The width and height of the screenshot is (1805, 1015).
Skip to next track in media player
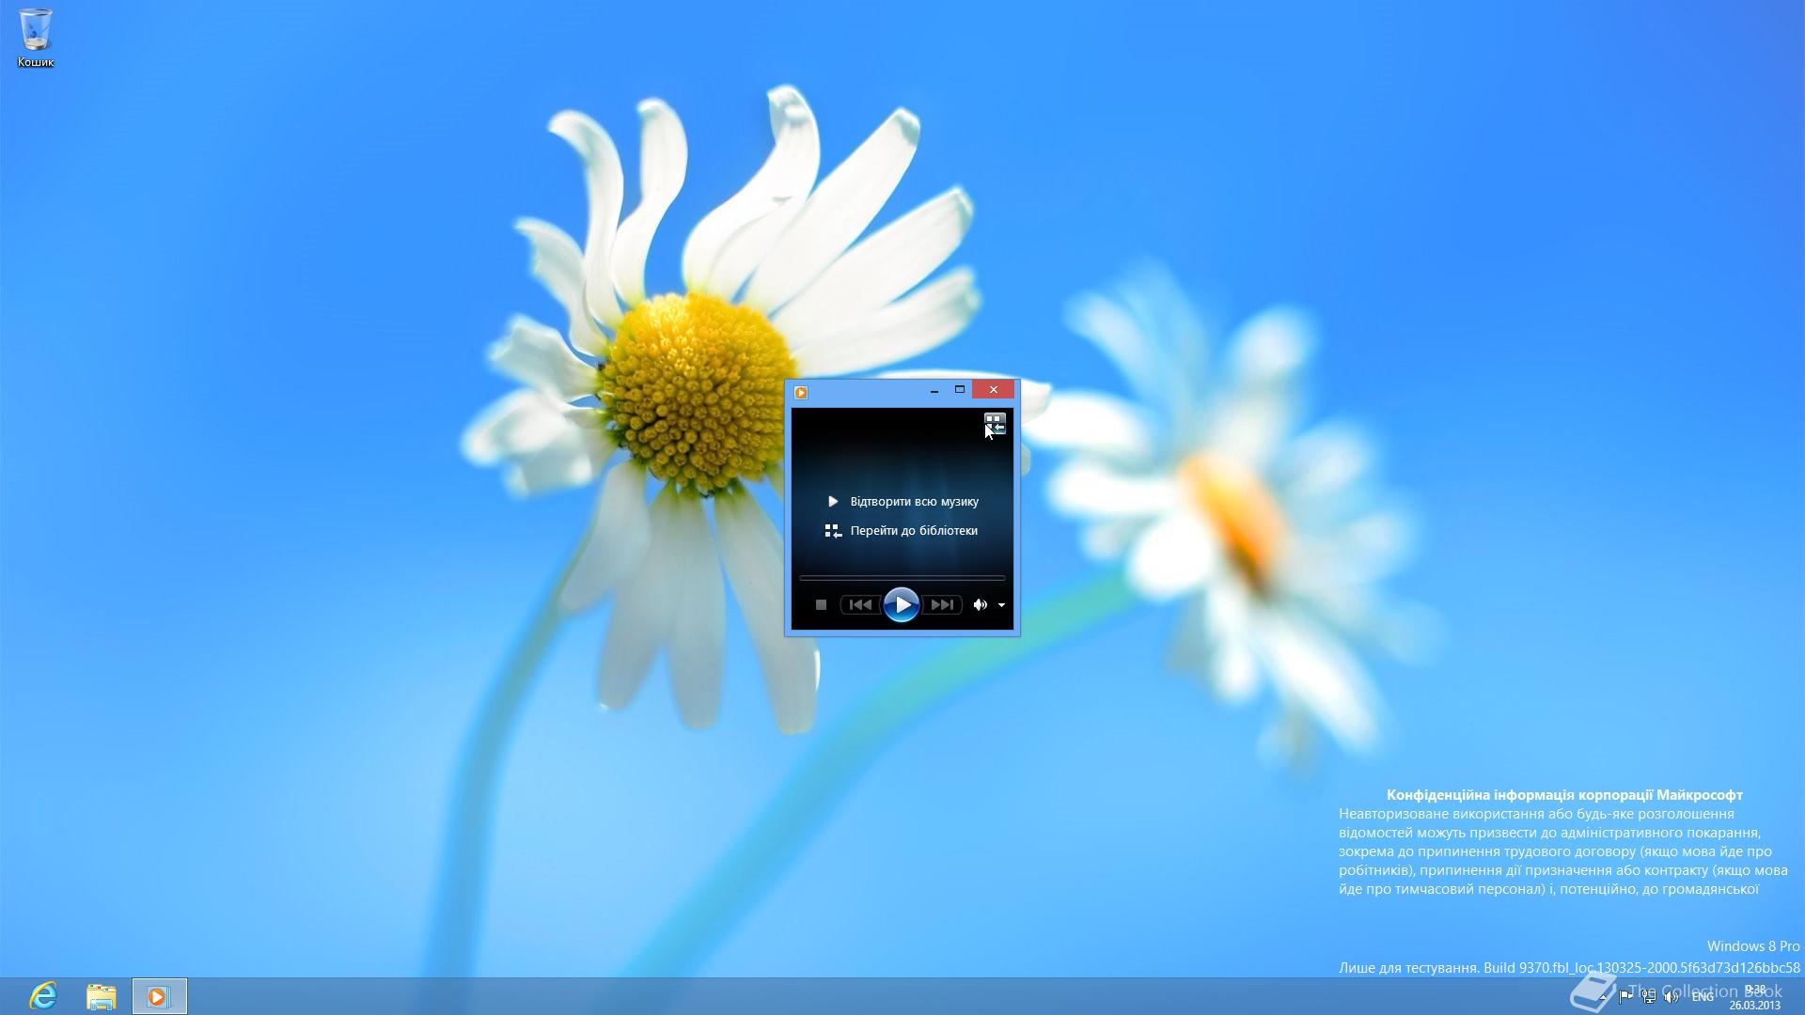(x=942, y=605)
